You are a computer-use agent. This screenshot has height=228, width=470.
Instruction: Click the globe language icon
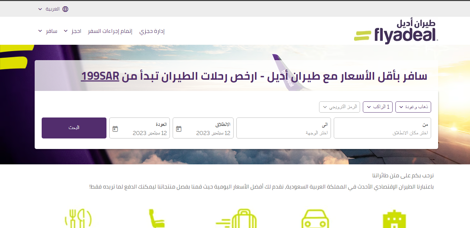[65, 9]
